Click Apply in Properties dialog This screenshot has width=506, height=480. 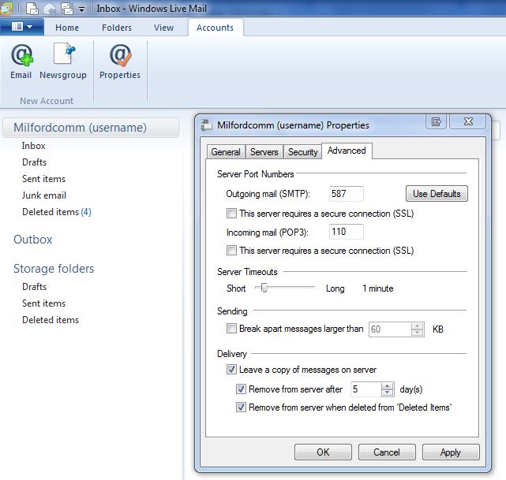tap(451, 452)
